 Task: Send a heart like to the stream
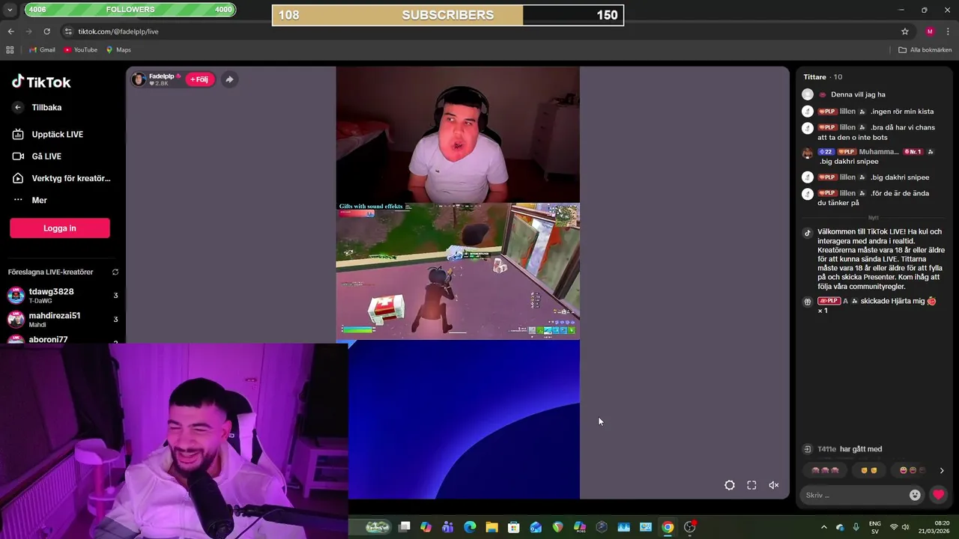tap(938, 495)
